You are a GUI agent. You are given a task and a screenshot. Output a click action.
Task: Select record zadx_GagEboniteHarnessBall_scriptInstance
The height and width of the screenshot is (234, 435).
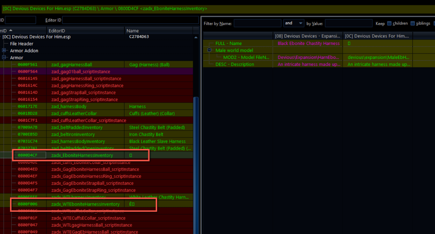[96, 169]
